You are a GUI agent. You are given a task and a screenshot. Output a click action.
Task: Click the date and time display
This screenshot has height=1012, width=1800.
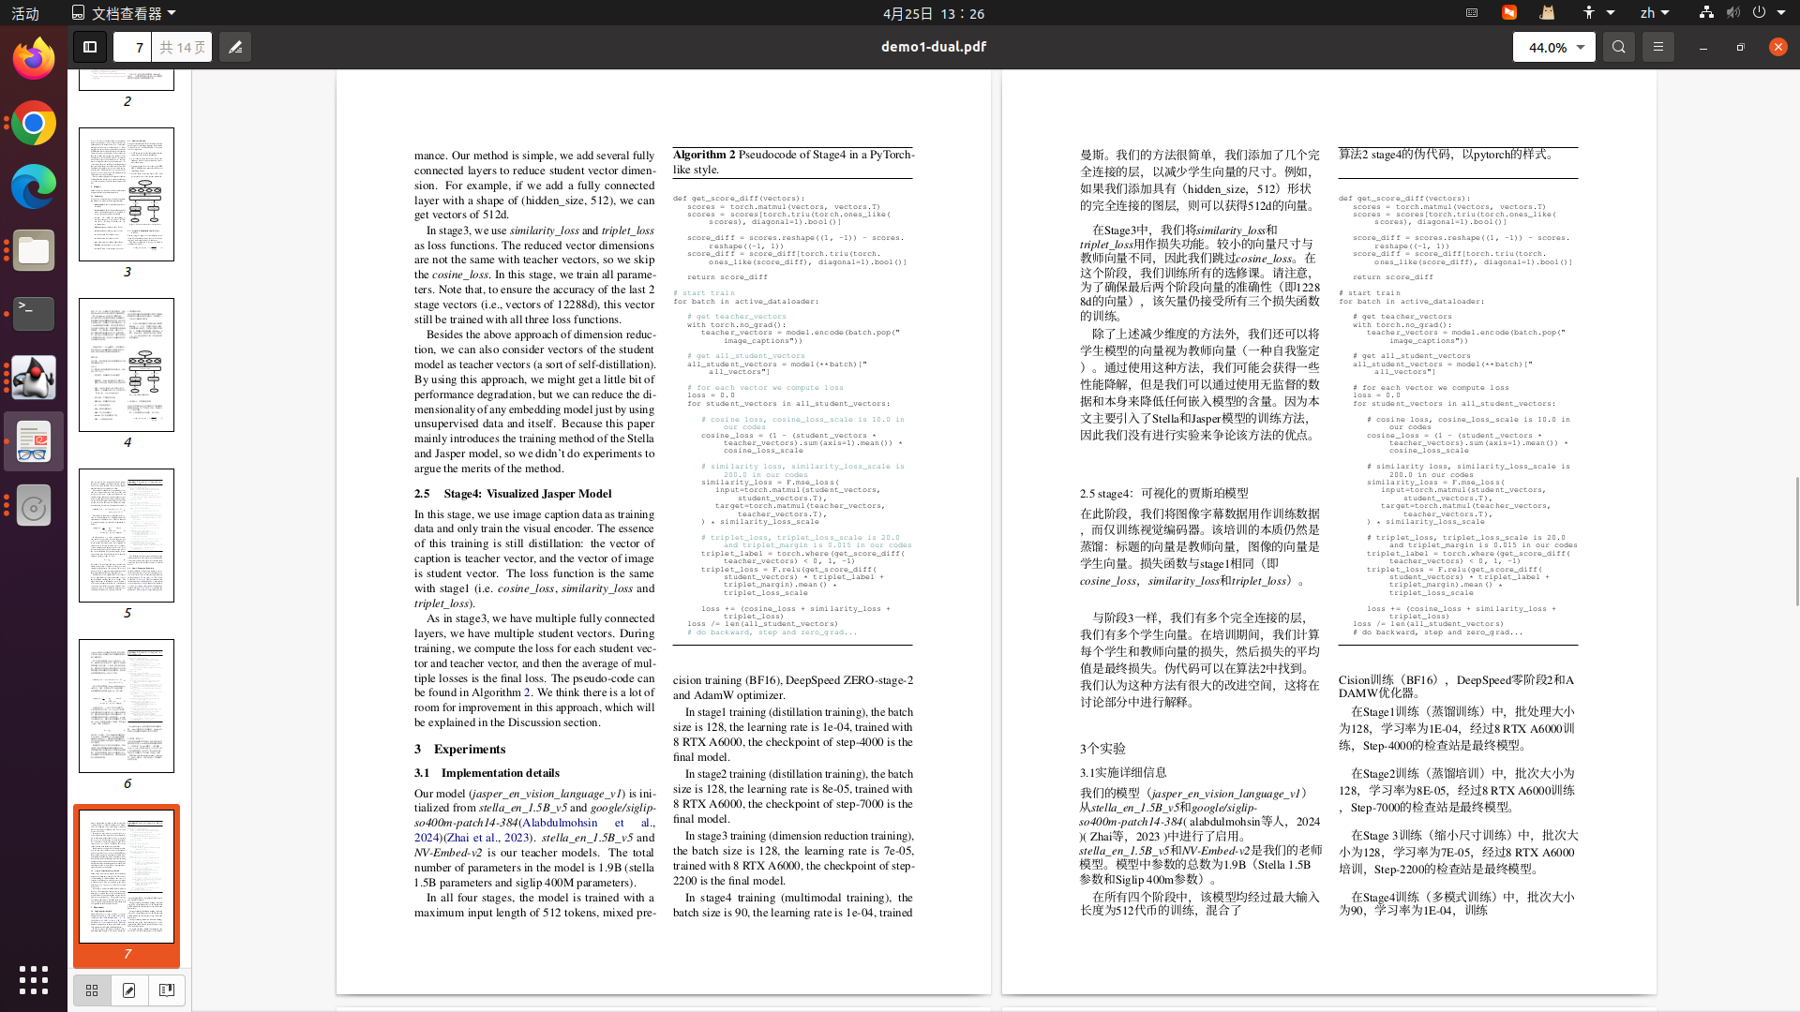(x=933, y=13)
